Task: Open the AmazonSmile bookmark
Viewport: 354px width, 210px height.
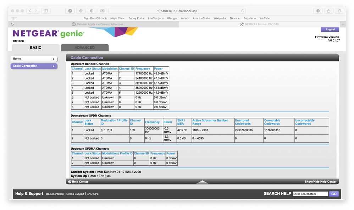Action: (x=201, y=18)
